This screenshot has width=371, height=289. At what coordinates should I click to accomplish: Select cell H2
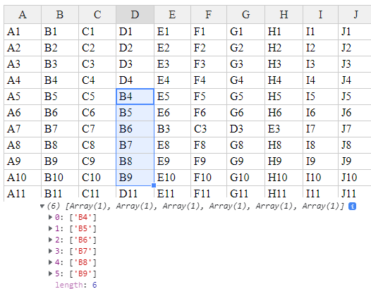pos(284,48)
